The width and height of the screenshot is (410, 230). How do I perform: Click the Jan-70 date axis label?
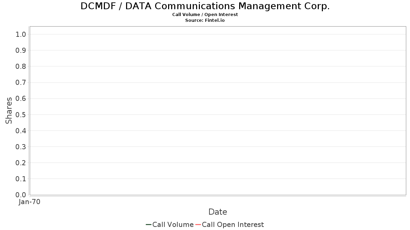tap(29, 202)
